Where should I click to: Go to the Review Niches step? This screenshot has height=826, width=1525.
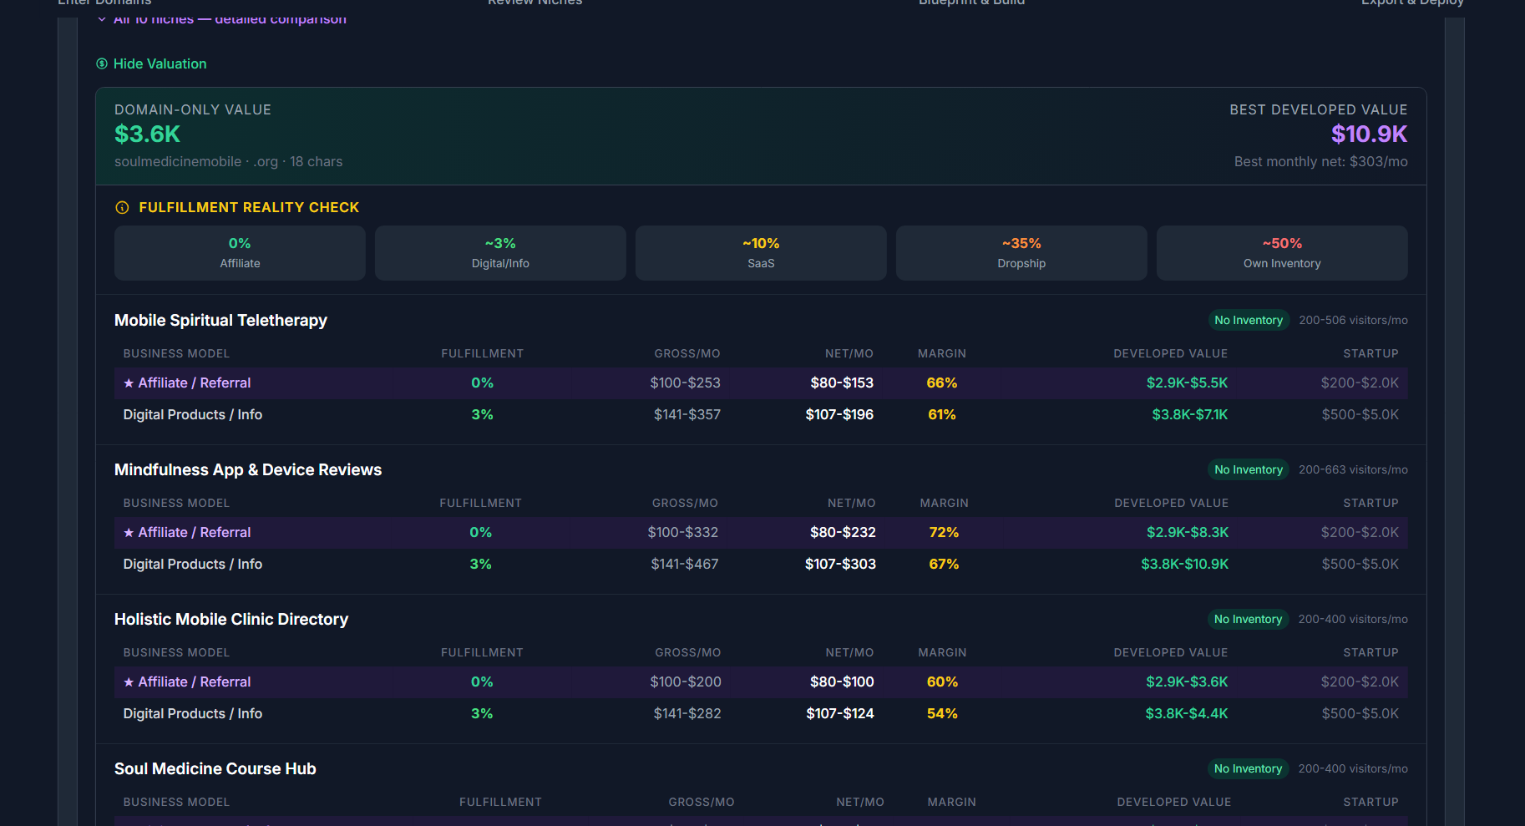pos(535,3)
